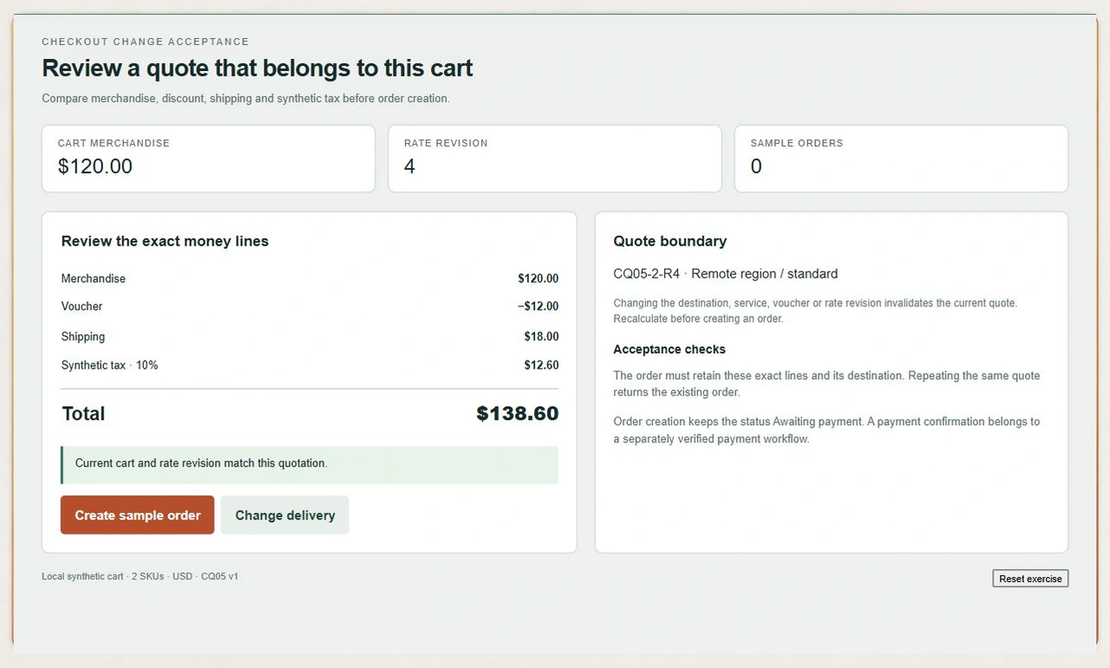Hit the Reset exercise button
Viewport: 1110px width, 668px height.
click(x=1030, y=579)
